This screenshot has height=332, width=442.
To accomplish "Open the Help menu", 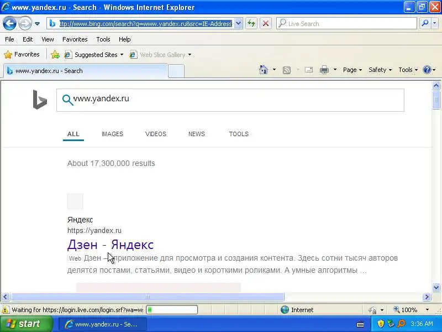I will (x=125, y=39).
